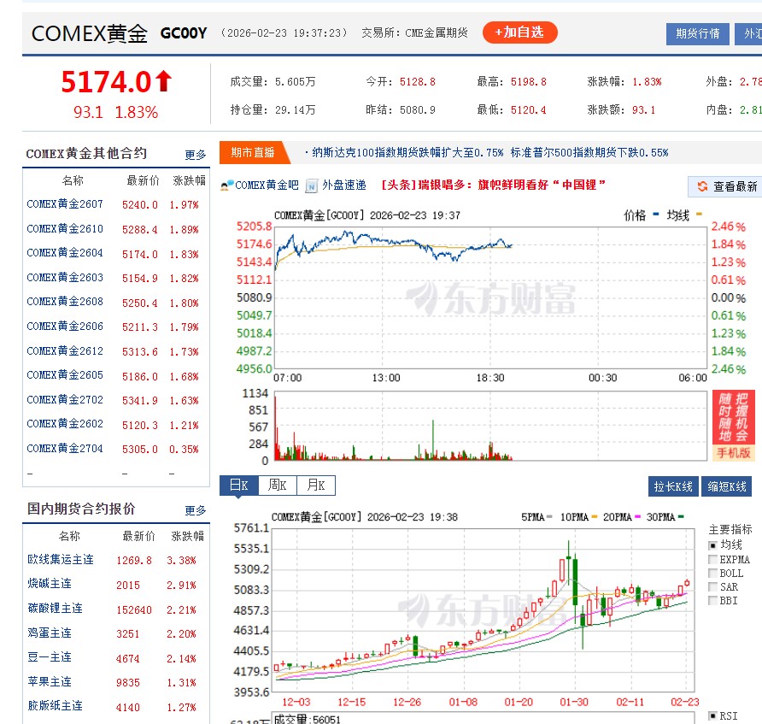Enable the SAR indicator checkbox

pos(712,586)
